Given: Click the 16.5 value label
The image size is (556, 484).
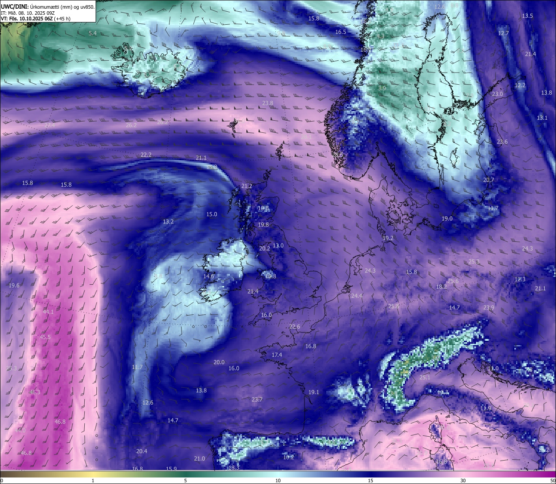Looking at the screenshot, I should [x=341, y=32].
